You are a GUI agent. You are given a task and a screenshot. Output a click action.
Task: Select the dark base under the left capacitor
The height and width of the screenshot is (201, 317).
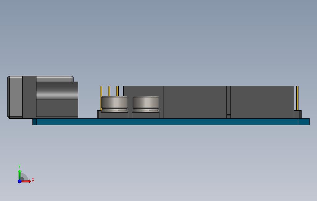click(114, 115)
